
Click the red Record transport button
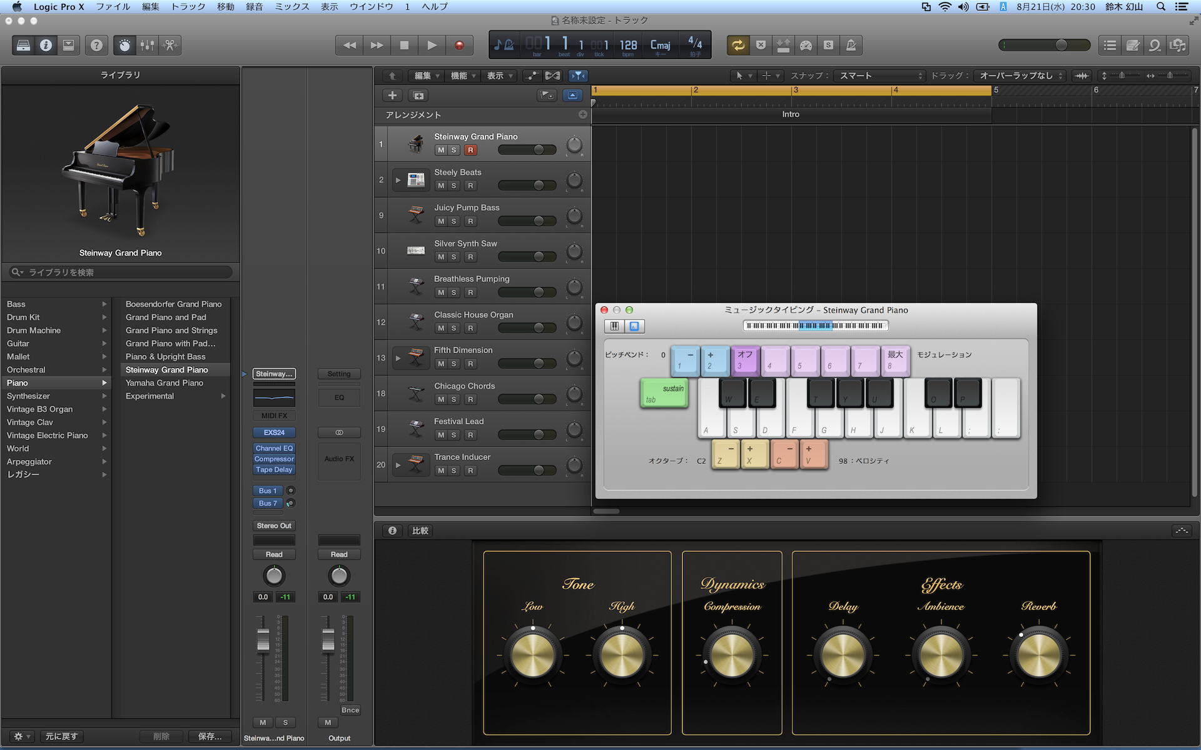coord(459,45)
